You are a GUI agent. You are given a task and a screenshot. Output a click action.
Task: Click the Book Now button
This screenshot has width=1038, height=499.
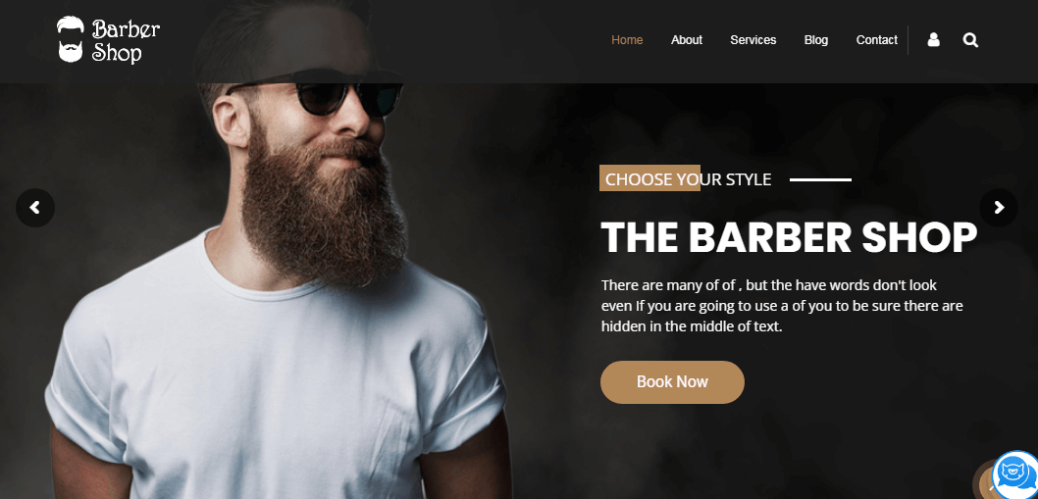(673, 382)
